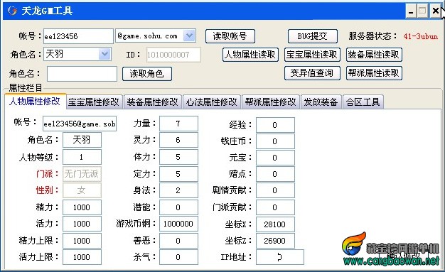This screenshot has height=272, width=445.
Task: Click the 定力 value field
Action: 178,173
